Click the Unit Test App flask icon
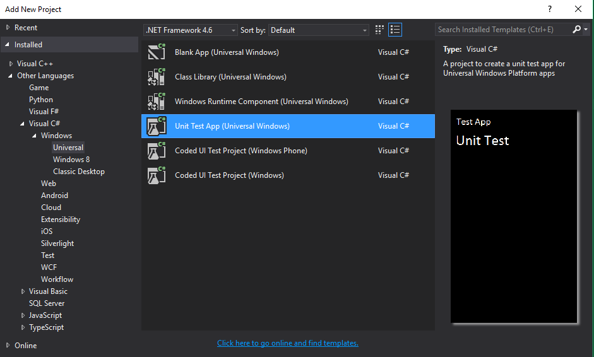594x357 pixels. 156,126
